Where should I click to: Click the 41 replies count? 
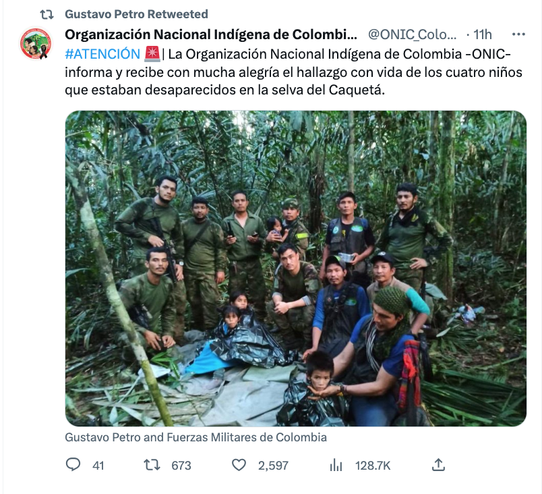[x=98, y=466]
